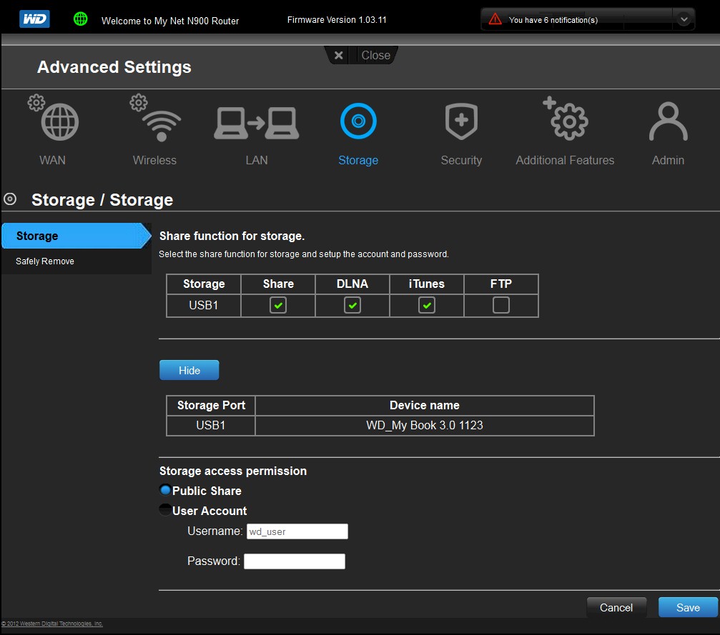Click the 'Firmware Version 1.03.11' text

pos(337,20)
